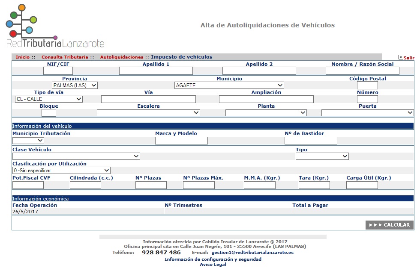The image size is (417, 268).
Task: Click the NIF/CIF input field
Action: [x=58, y=71]
